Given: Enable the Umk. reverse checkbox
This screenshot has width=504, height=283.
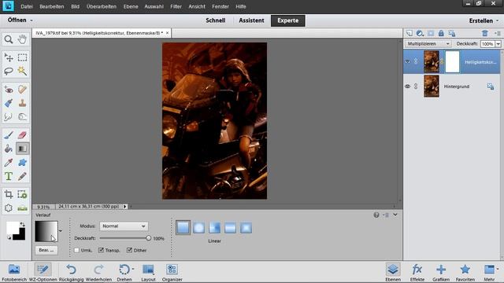Looking at the screenshot, I should click(76, 250).
